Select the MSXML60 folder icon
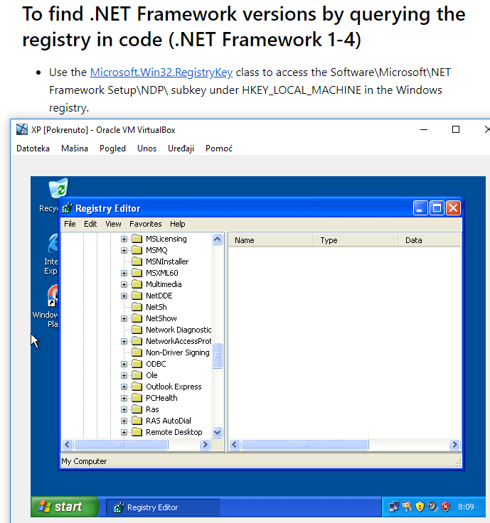Screen dimensions: 490x523 [137, 273]
